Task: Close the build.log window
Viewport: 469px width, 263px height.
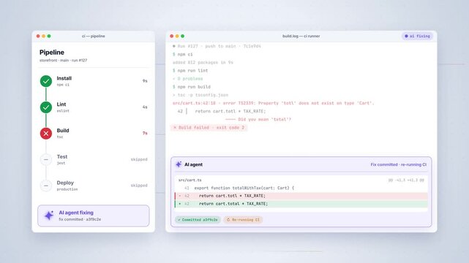Action: [x=172, y=36]
